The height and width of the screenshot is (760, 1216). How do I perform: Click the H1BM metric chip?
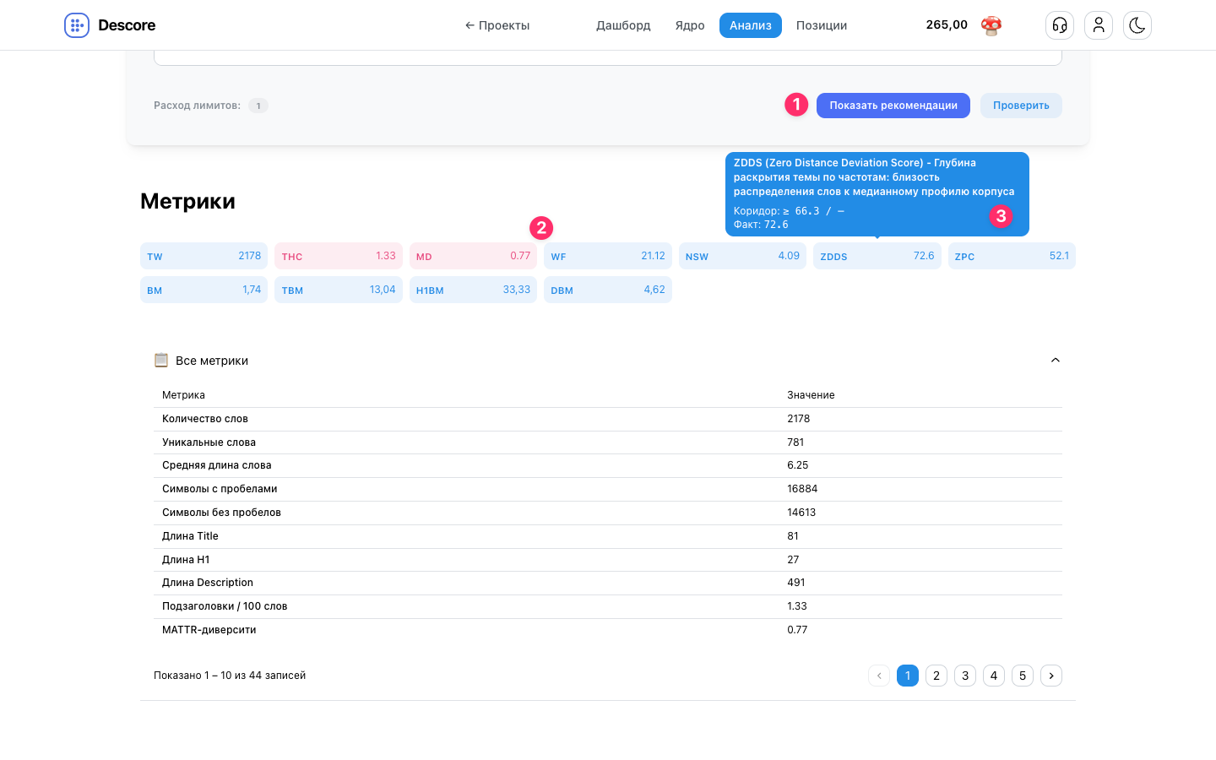click(473, 290)
